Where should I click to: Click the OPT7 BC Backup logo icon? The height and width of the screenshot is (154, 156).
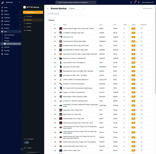24,7
